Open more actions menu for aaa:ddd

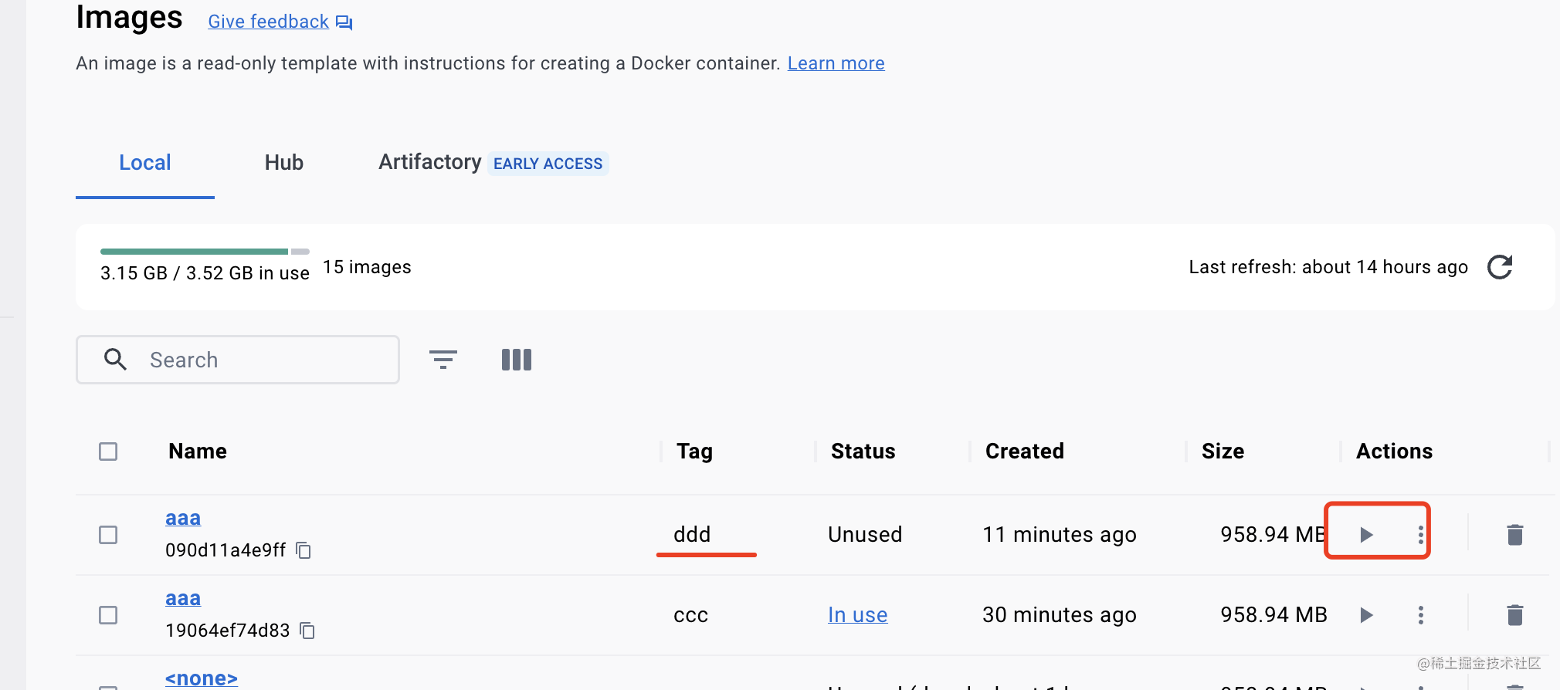point(1420,534)
